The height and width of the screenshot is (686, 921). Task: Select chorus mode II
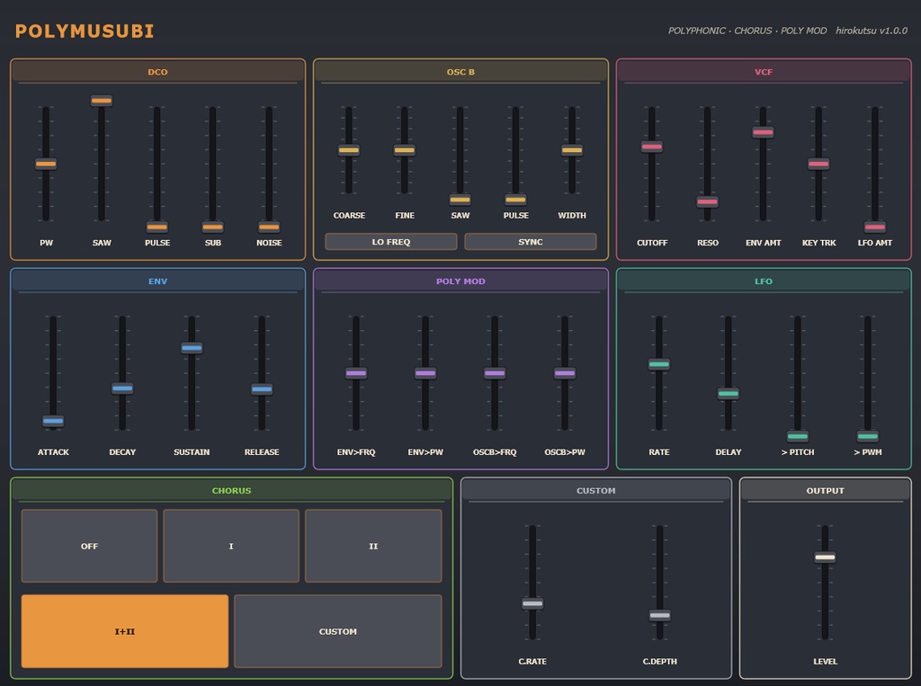pyautogui.click(x=373, y=547)
